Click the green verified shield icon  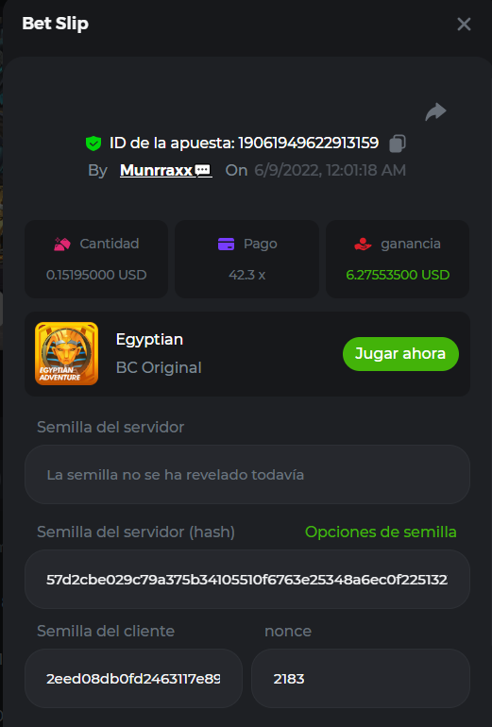tap(93, 144)
